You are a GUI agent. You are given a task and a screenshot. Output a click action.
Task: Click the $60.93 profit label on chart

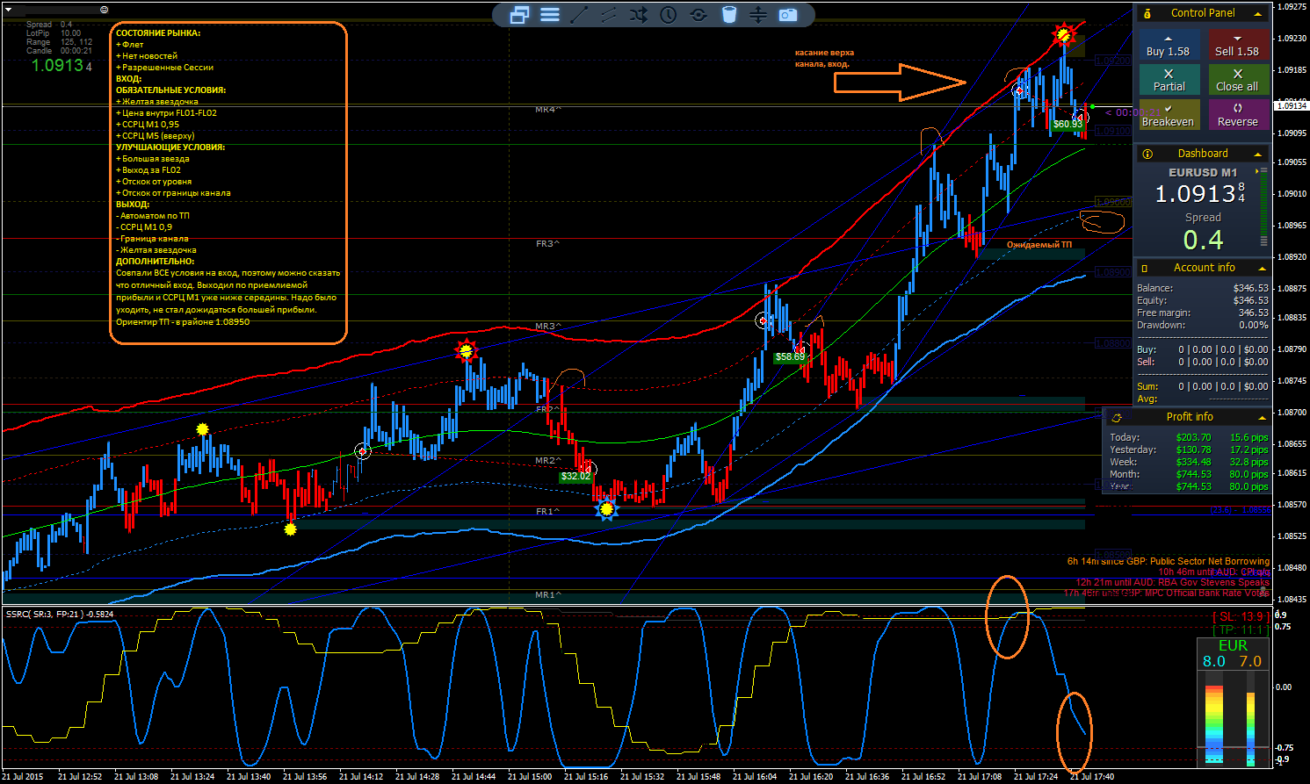click(1068, 125)
